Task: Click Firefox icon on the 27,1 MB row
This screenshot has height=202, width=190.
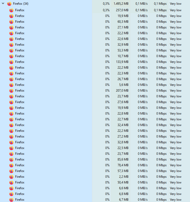Action: pos(11,27)
